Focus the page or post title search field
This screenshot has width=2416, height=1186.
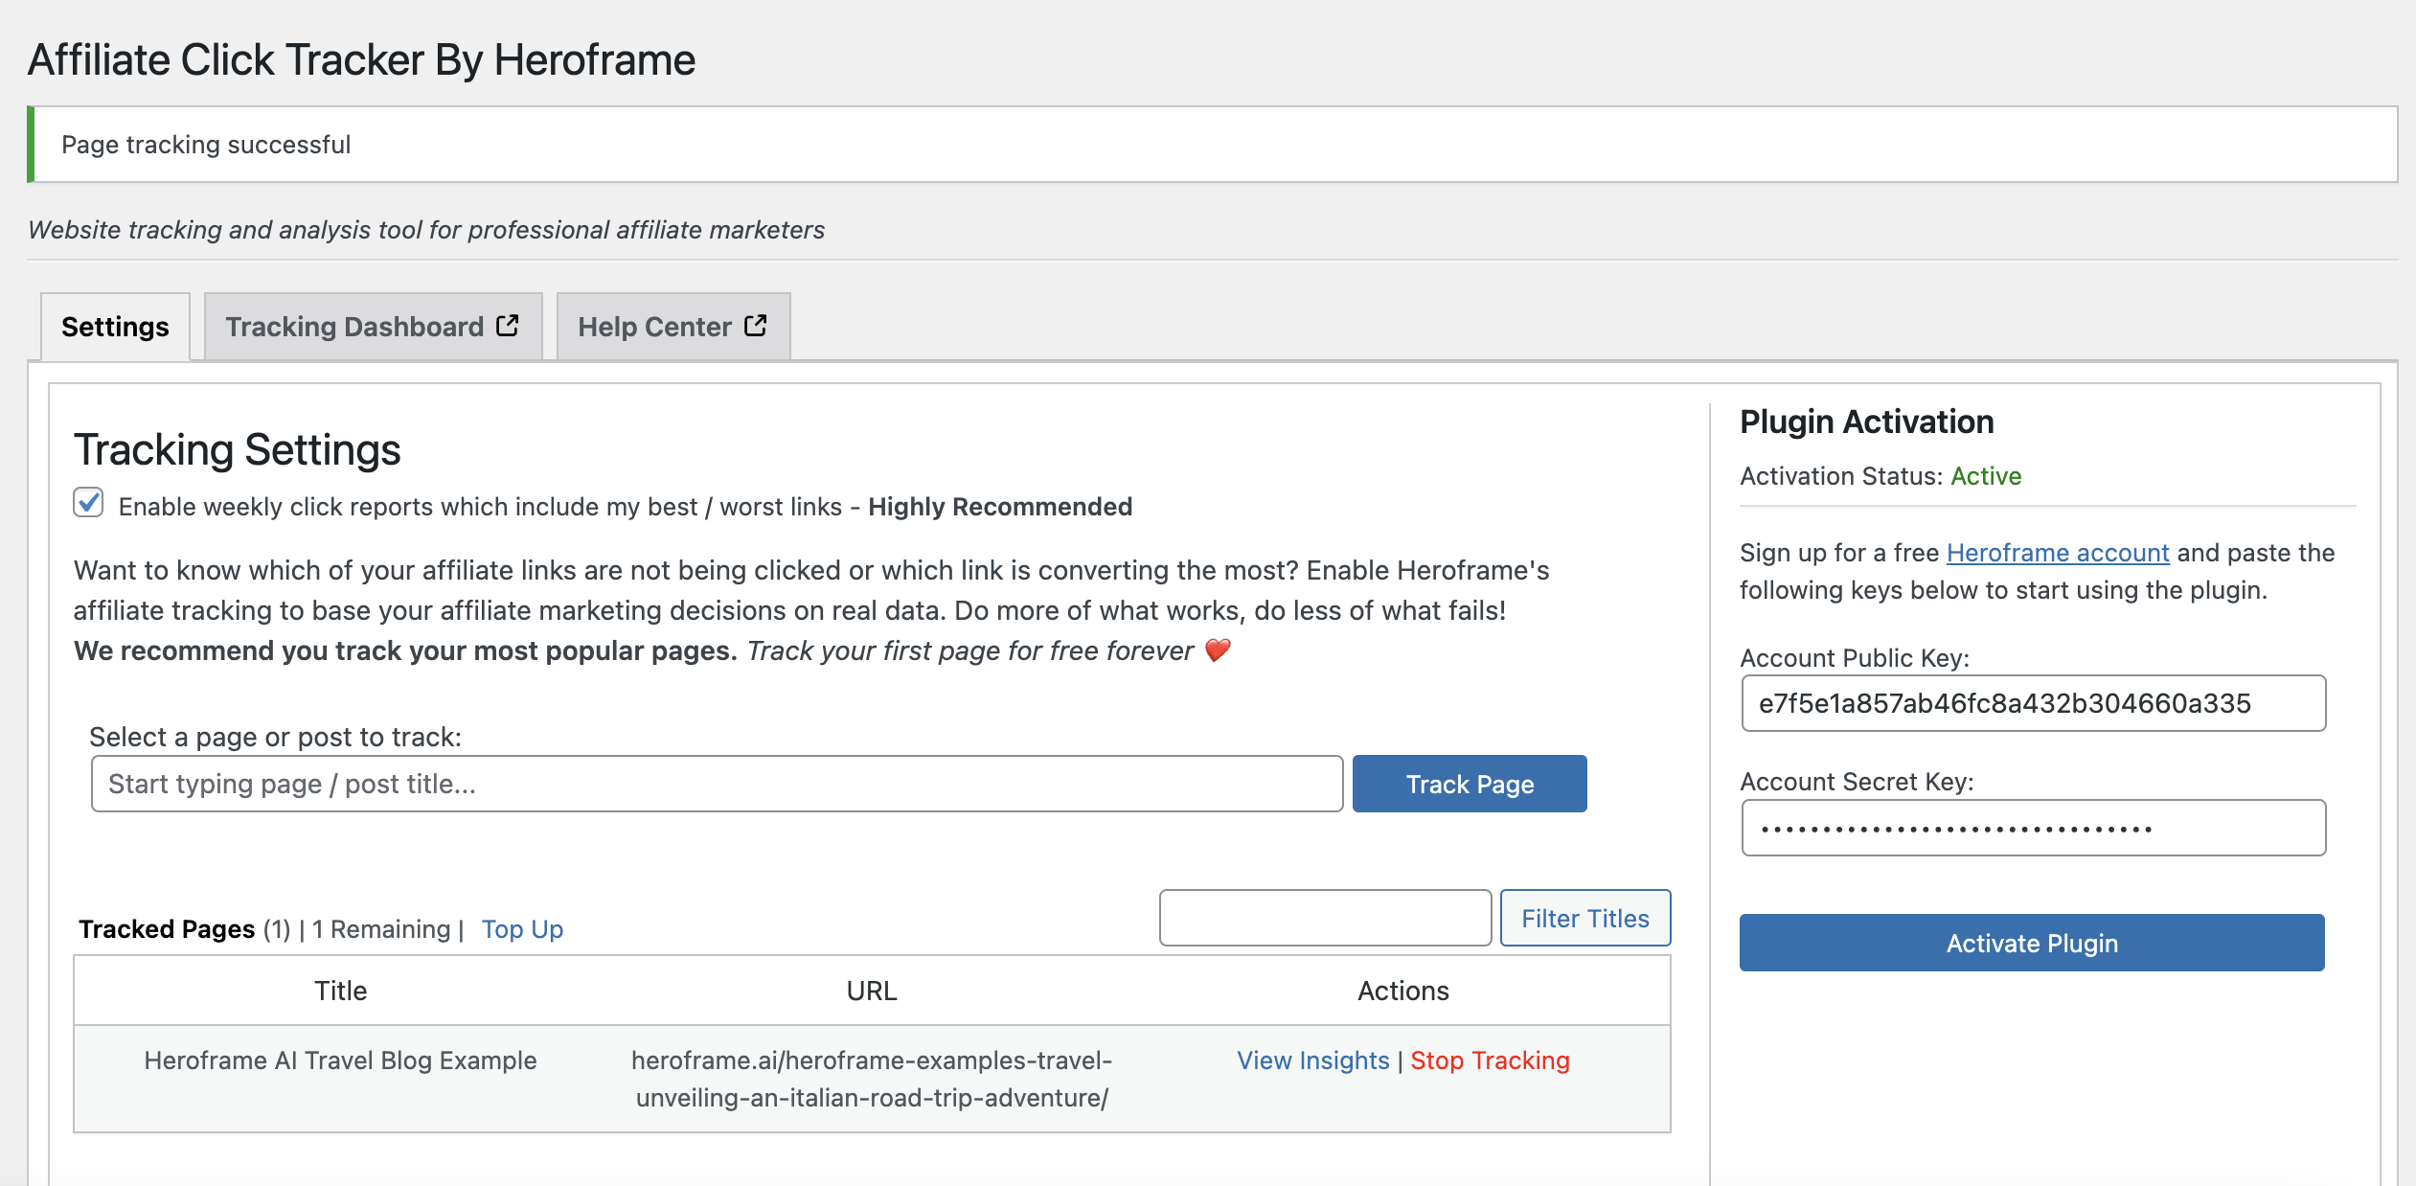pyautogui.click(x=717, y=784)
